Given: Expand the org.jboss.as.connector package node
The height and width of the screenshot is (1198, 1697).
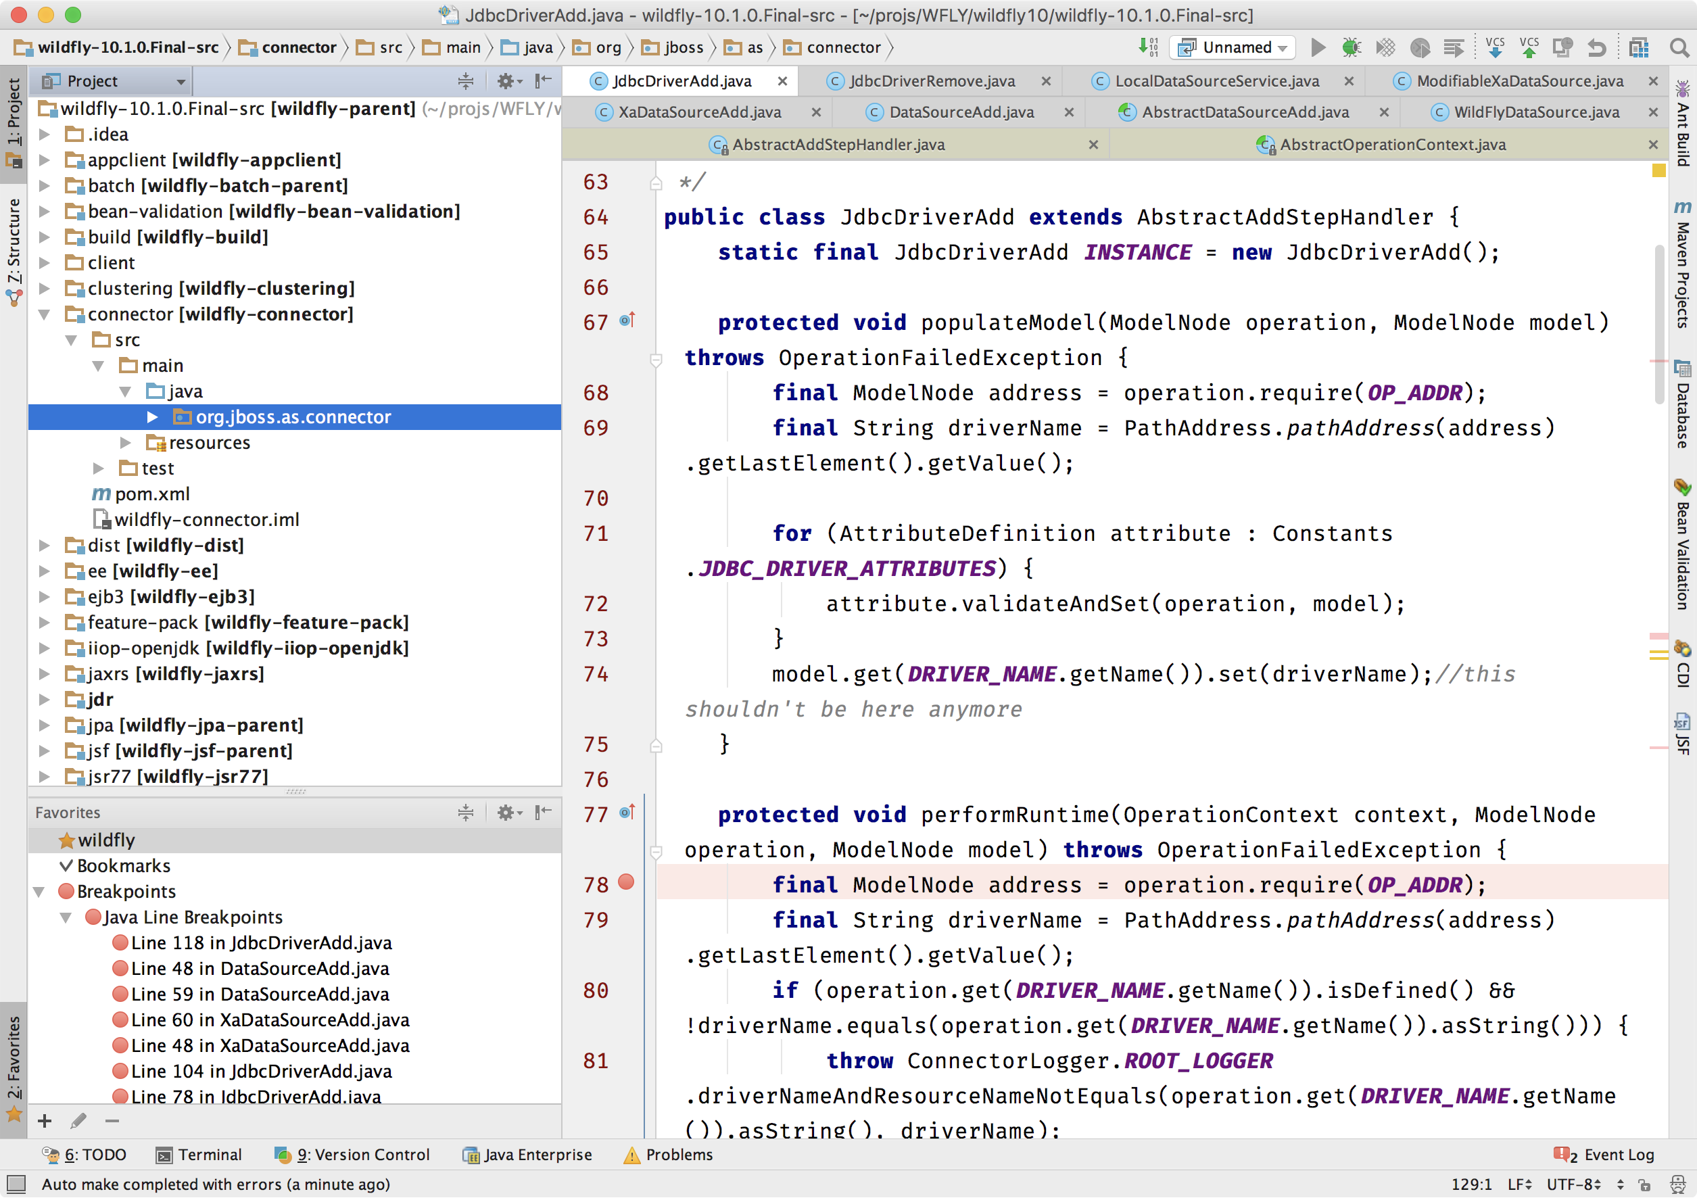Looking at the screenshot, I should 152,417.
